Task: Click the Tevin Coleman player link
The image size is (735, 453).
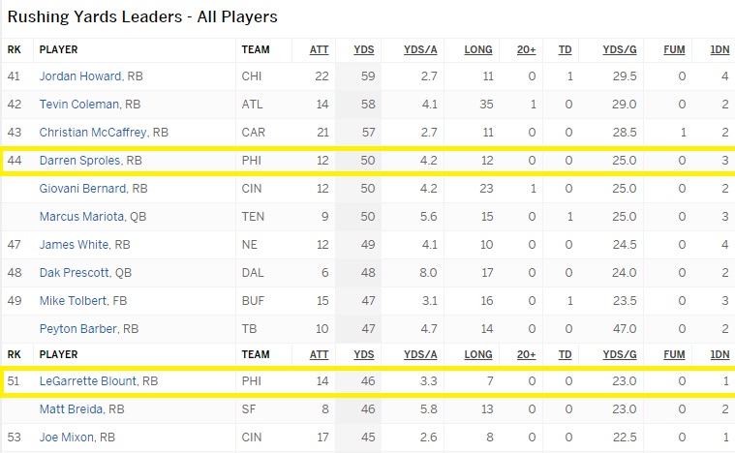Action: click(80, 105)
